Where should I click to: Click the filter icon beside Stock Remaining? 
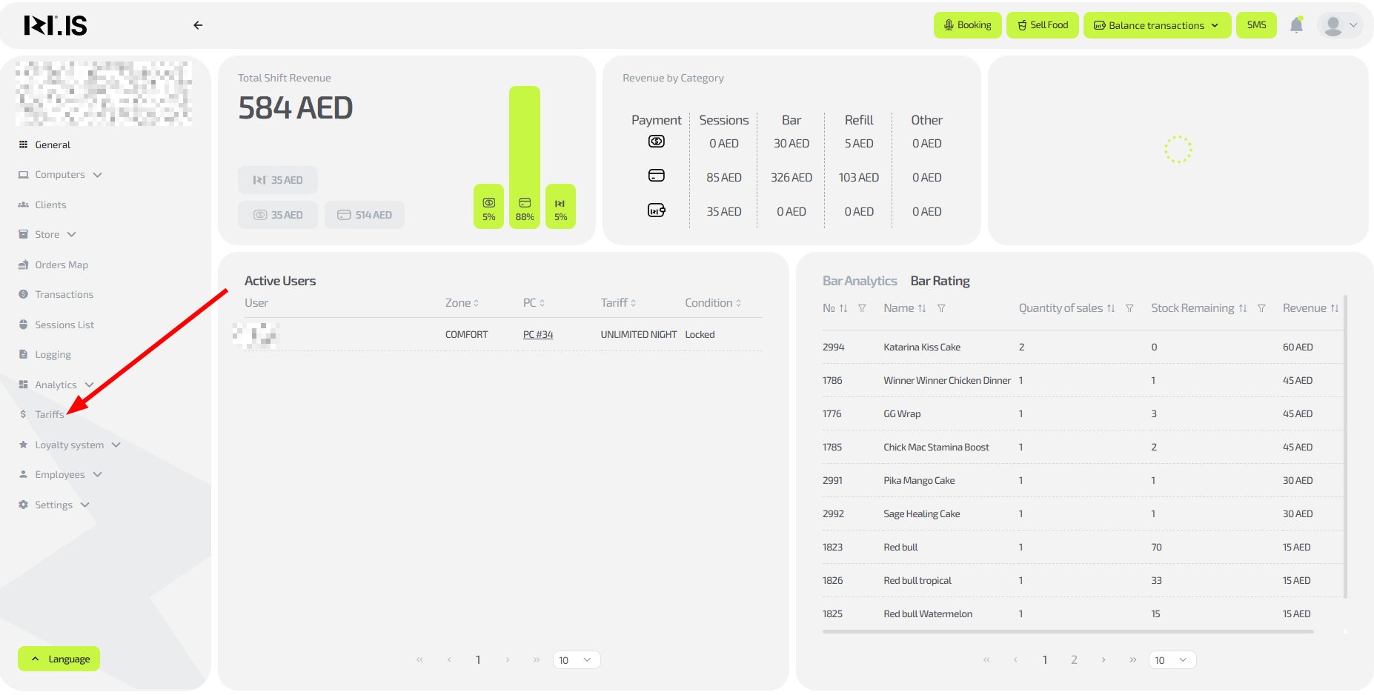pyautogui.click(x=1261, y=308)
